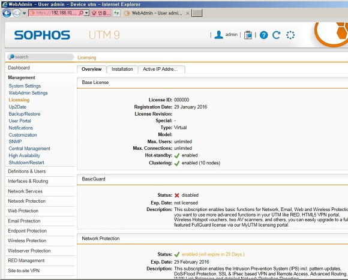Click the refresh page green arrows icon
The width and height of the screenshot is (348, 280).
point(116,13)
